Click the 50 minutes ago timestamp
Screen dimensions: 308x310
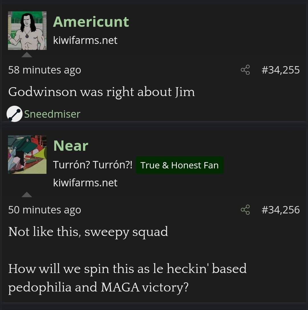45,210
